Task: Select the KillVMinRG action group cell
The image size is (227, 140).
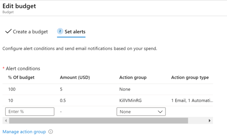Action: tap(130, 100)
